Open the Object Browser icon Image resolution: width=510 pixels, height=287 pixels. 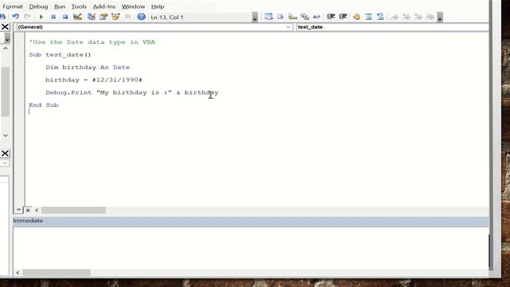[x=116, y=17]
